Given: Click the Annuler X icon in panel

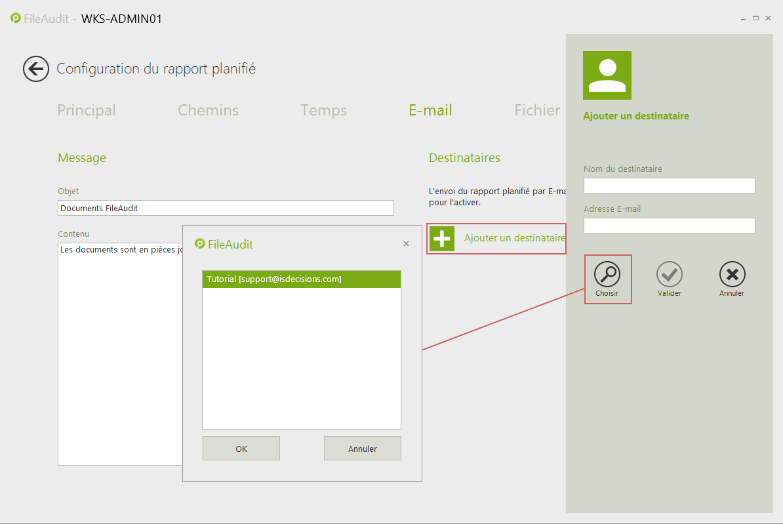Looking at the screenshot, I should pos(732,274).
